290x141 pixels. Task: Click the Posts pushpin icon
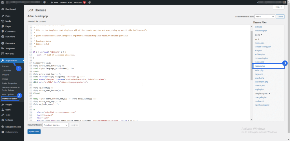tap(3, 16)
